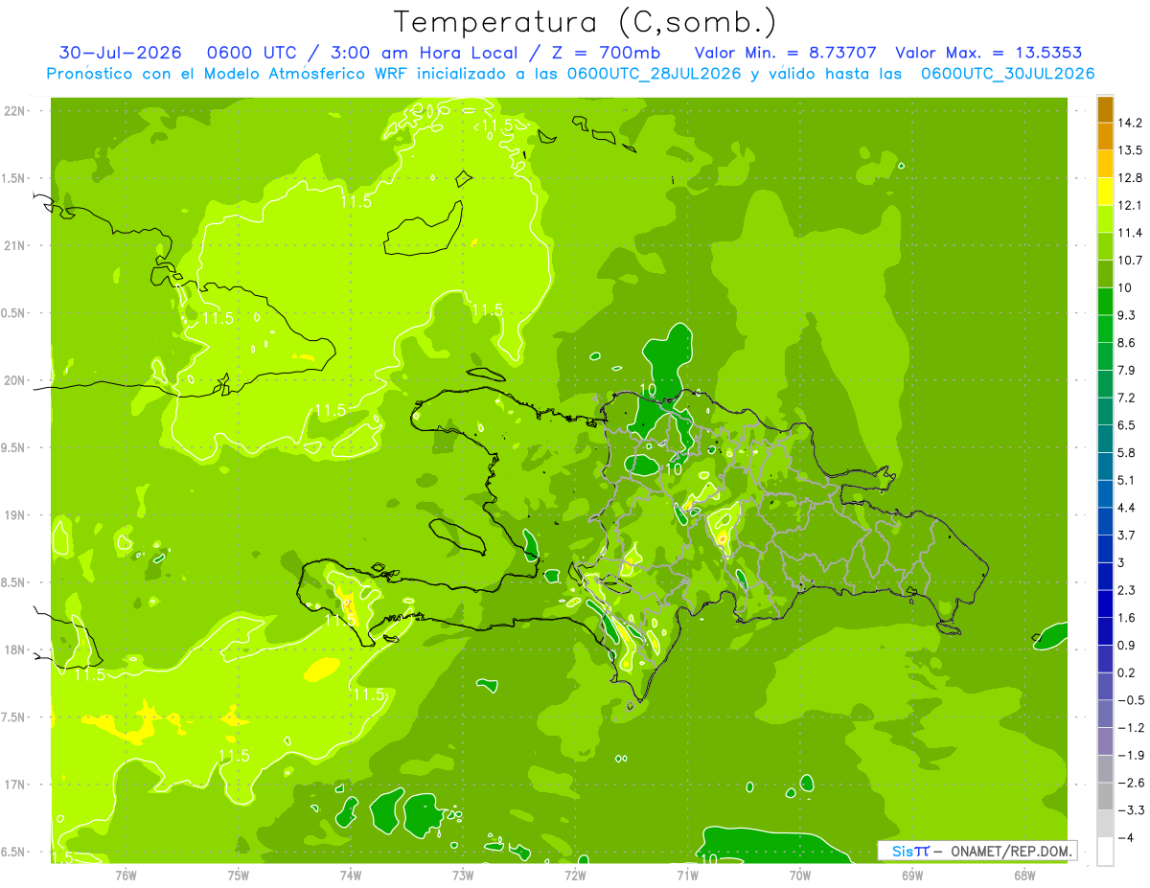Click the blue swatch between 3.7 and 4.4
Viewport: 1150px width, 888px height.
pos(1105,521)
